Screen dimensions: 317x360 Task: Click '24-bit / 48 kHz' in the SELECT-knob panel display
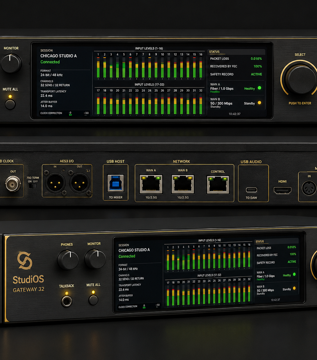tap(51, 75)
